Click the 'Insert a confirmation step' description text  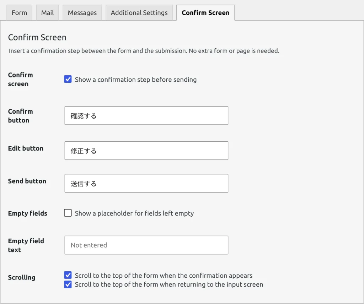[x=144, y=51]
